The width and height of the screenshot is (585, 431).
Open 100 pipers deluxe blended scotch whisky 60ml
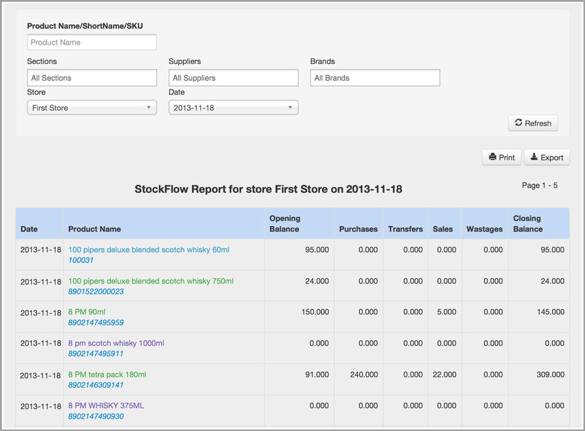[149, 250]
